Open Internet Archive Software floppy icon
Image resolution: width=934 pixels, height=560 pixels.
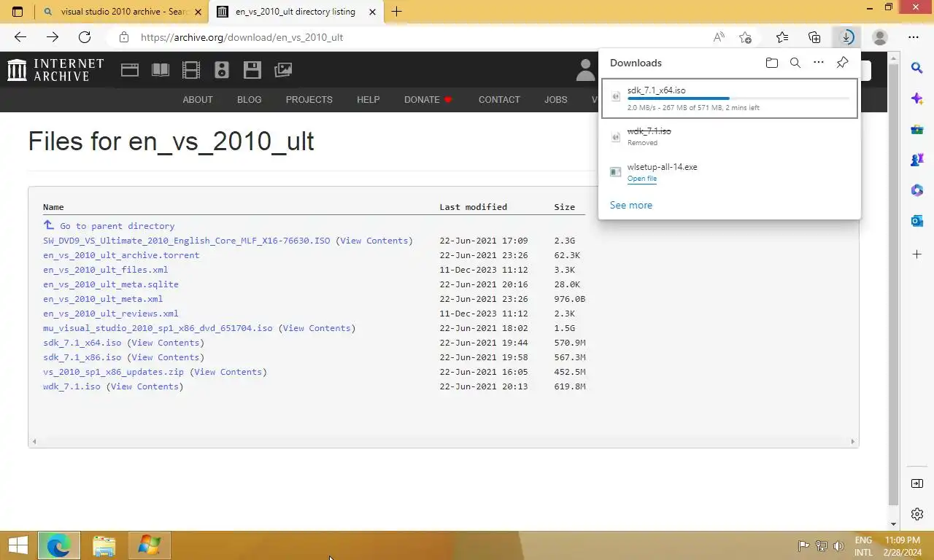tap(252, 70)
